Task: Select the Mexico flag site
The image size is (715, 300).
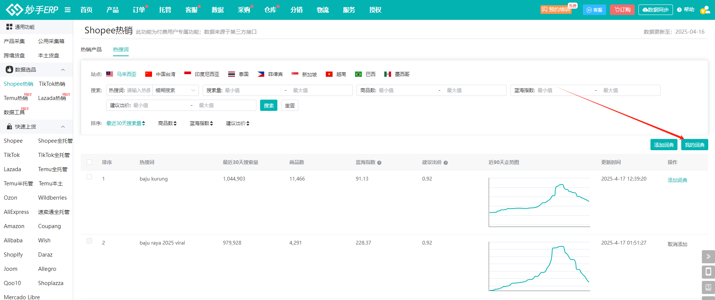Action: (x=388, y=74)
